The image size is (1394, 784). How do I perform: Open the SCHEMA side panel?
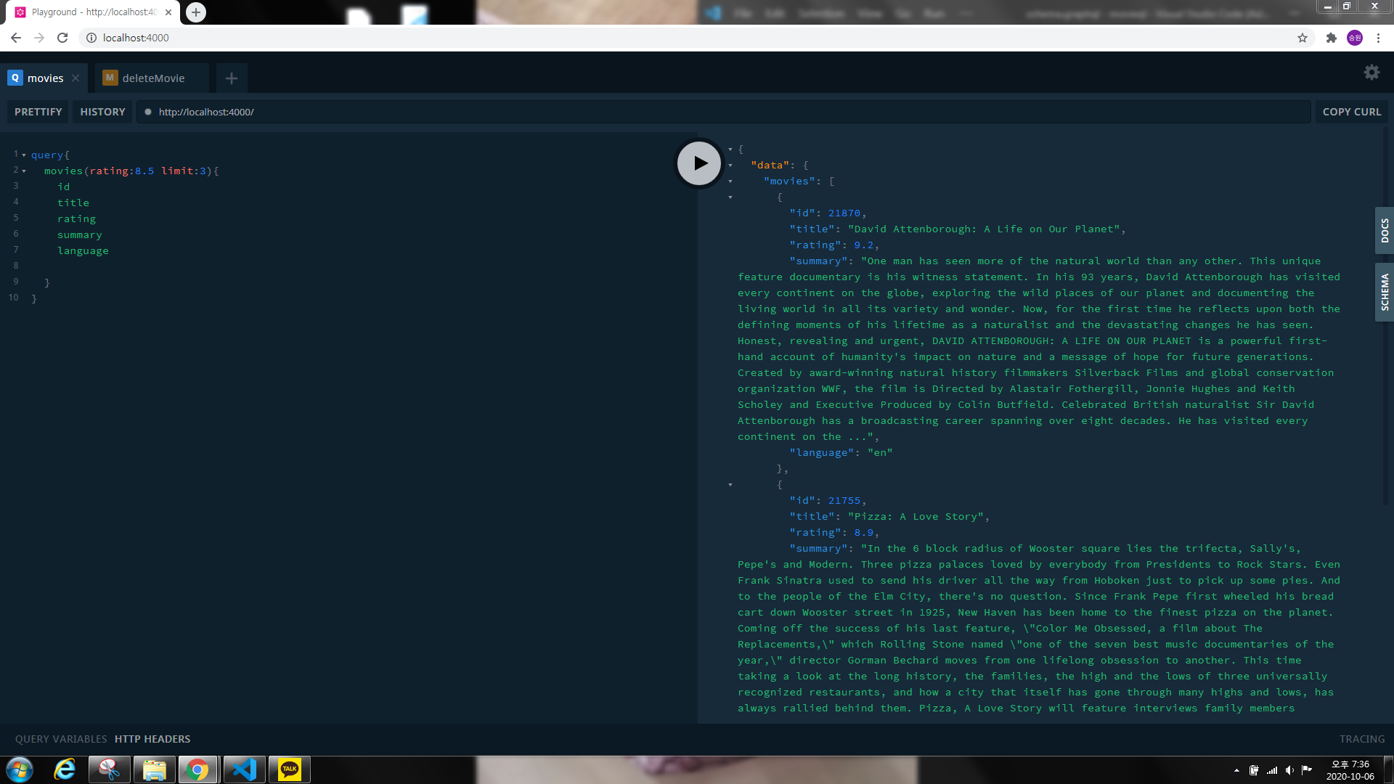tap(1385, 292)
